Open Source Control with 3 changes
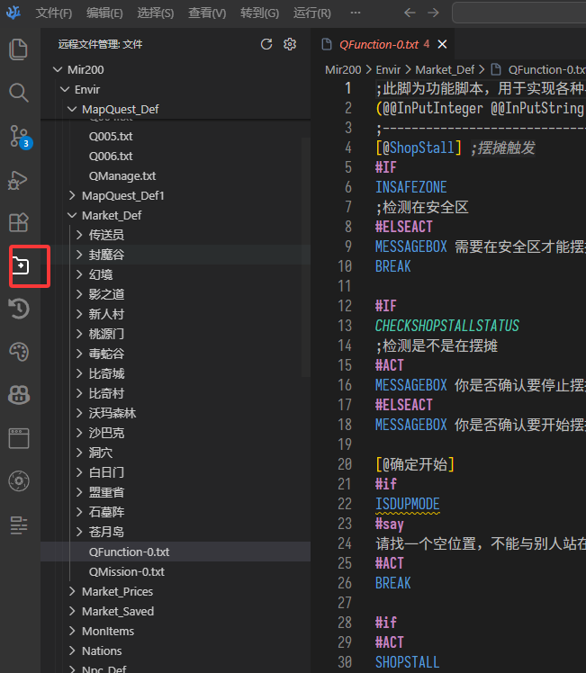This screenshot has height=673, width=586. [x=19, y=136]
